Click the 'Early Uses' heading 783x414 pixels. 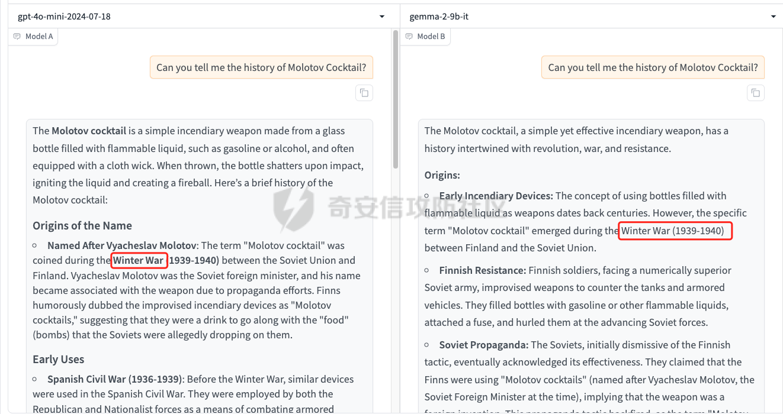tap(59, 359)
